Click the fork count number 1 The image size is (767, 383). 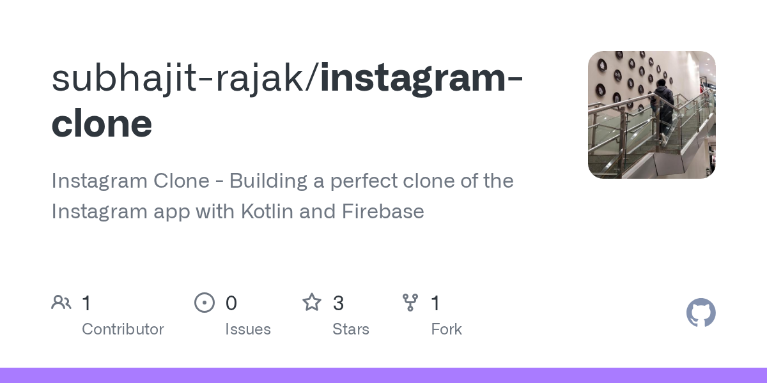[x=435, y=303]
